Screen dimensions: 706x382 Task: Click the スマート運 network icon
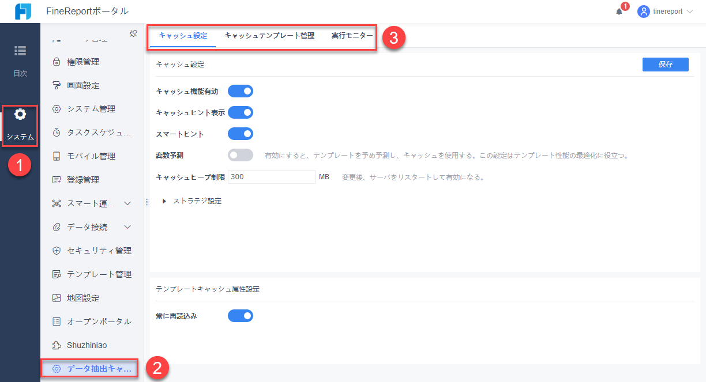click(57, 203)
